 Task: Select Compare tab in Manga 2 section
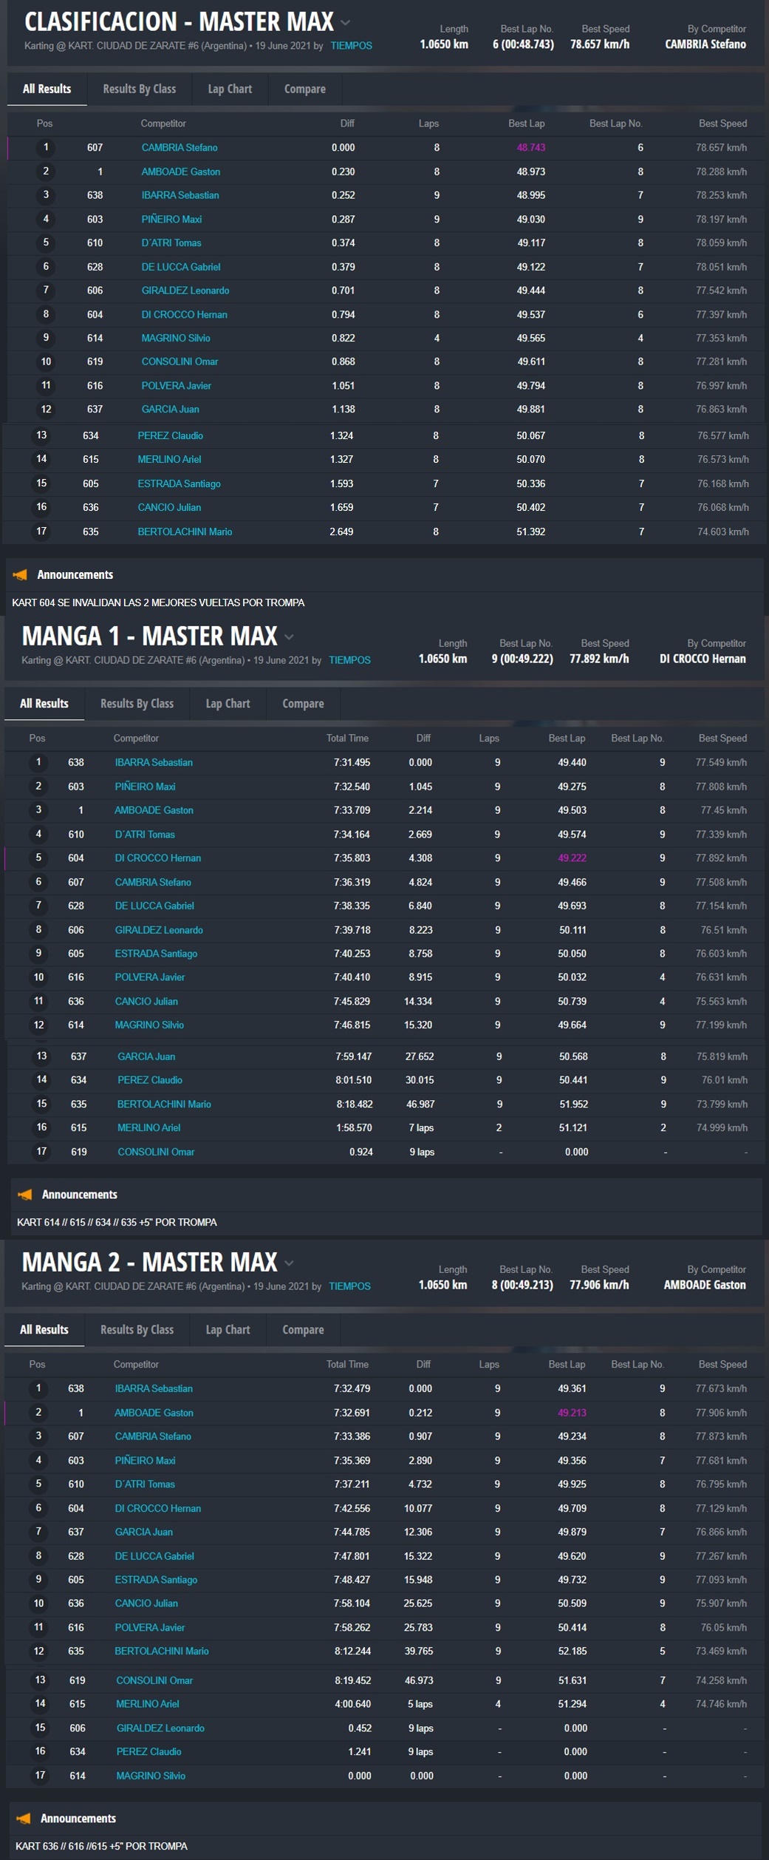(303, 1329)
